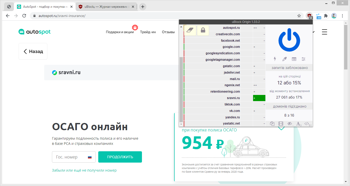Block remote fonts using the A icon

pos(298,123)
